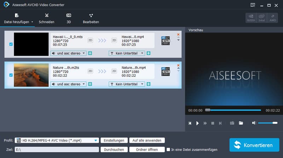Image resolution: width=283 pixels, height=158 pixels.
Task: Toggle AMD acceleration button
Action: [272, 18]
